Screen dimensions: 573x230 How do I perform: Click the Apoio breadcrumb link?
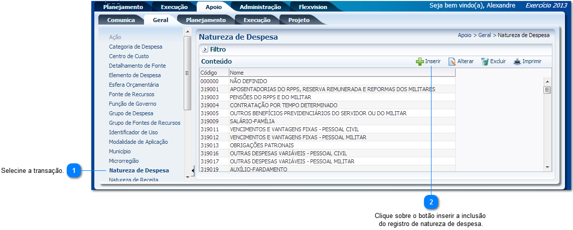pos(464,36)
